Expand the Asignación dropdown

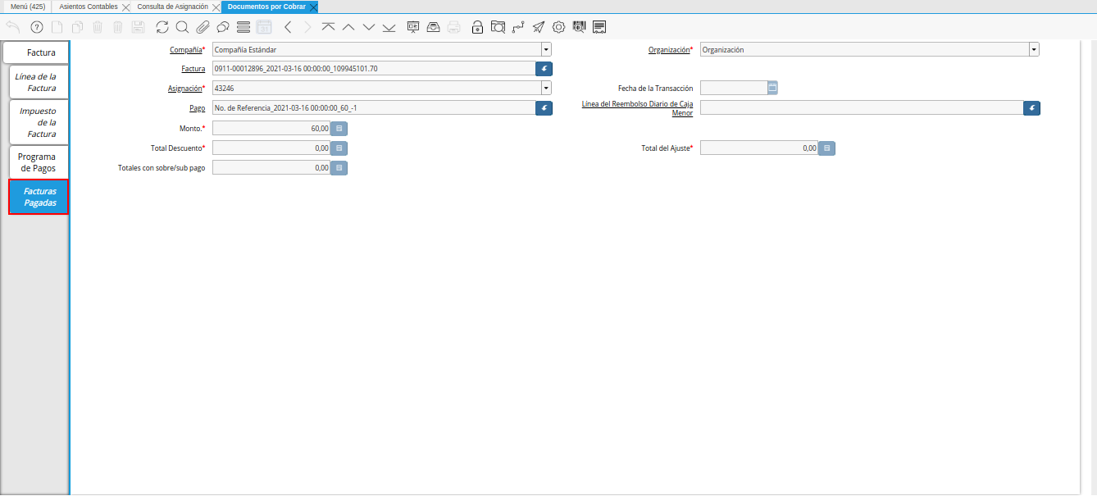coord(546,88)
